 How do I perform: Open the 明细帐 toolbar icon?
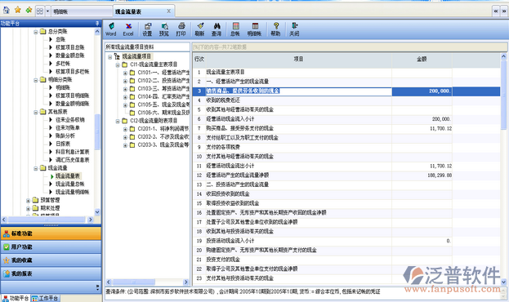click(255, 29)
